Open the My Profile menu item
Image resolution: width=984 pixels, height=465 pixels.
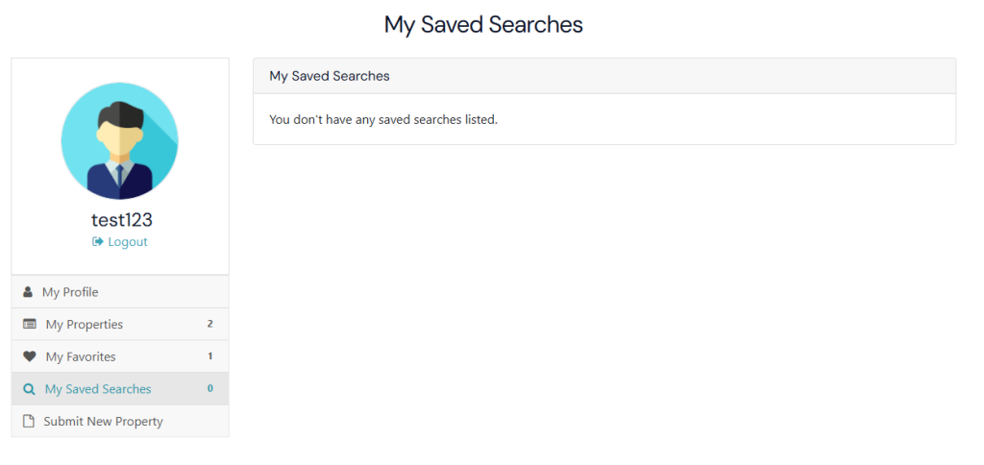click(70, 292)
